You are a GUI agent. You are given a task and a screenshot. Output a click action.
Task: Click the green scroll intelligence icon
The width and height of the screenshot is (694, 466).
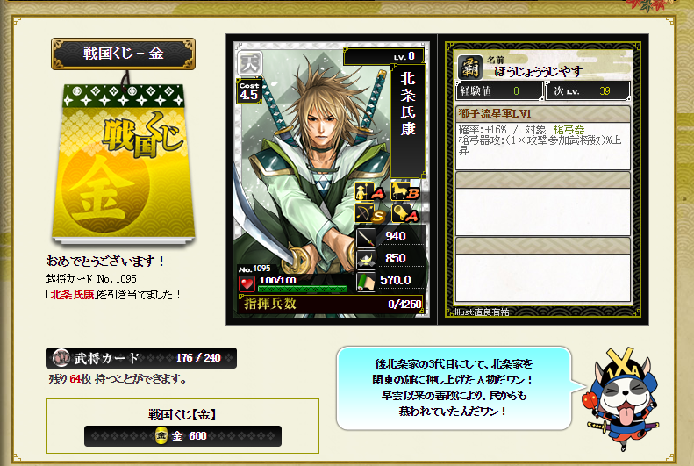[366, 282]
